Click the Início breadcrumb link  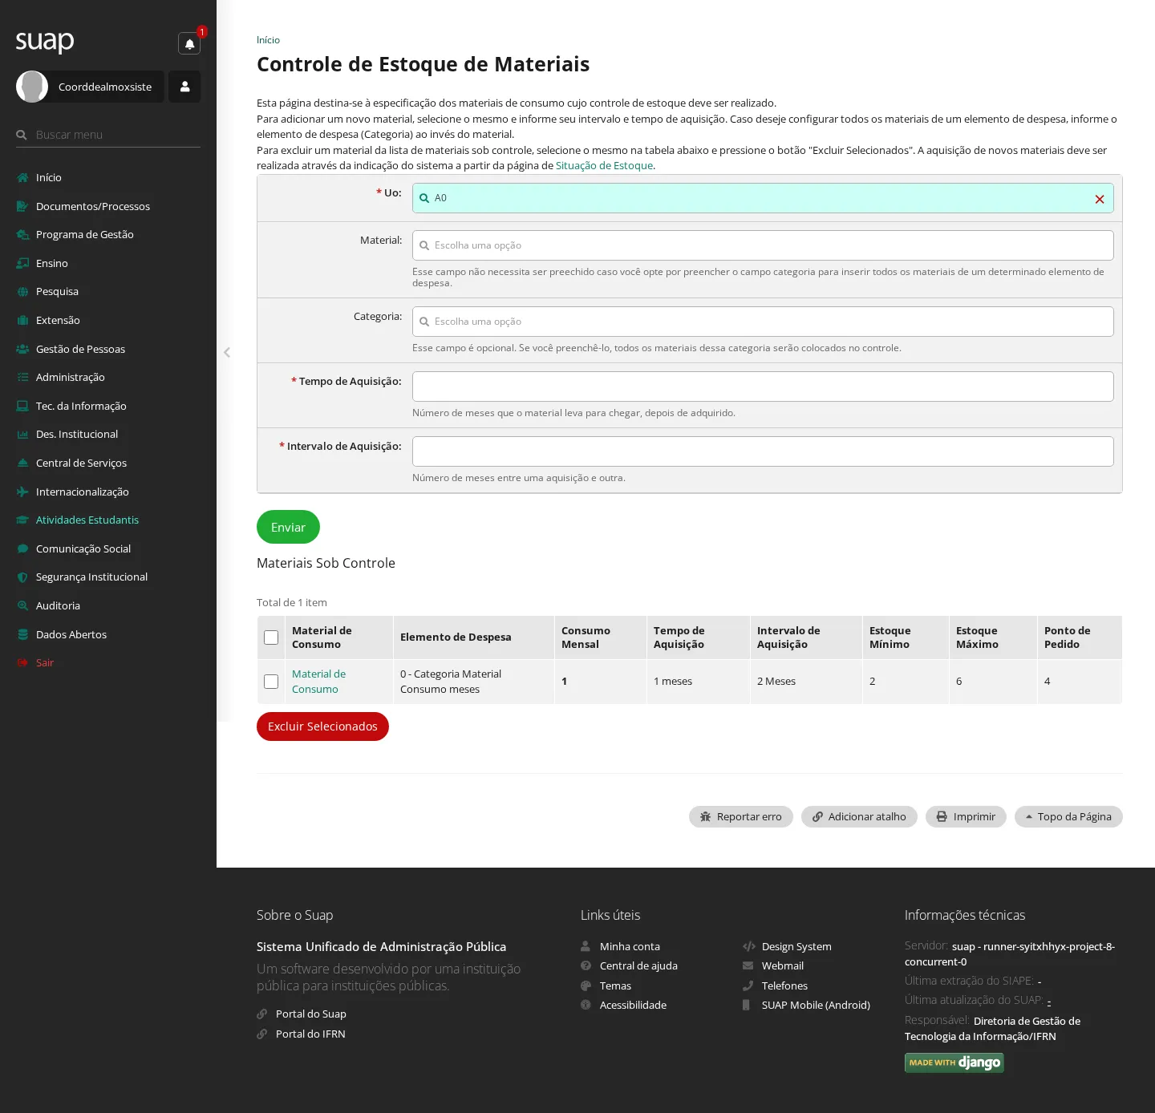(268, 40)
